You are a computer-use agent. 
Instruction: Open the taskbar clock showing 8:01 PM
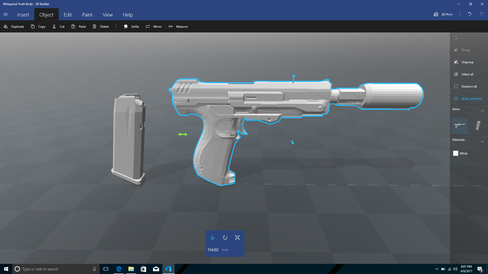coord(466,269)
